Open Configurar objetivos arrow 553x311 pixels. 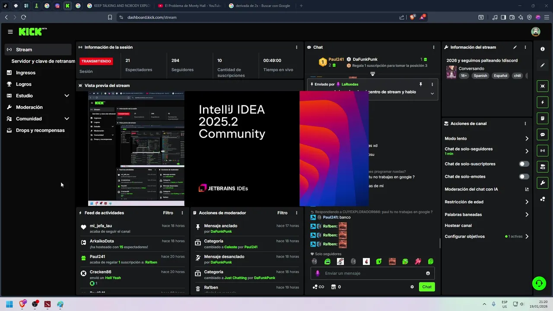click(527, 237)
